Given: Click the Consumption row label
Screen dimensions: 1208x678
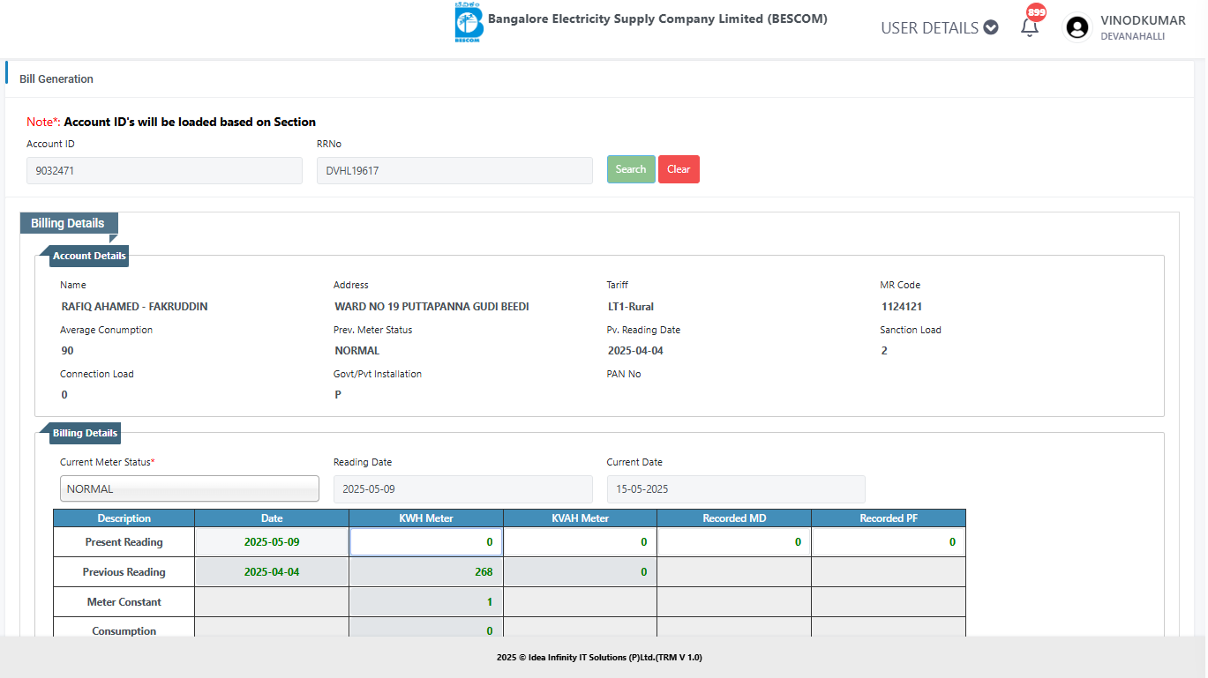Looking at the screenshot, I should coord(124,631).
